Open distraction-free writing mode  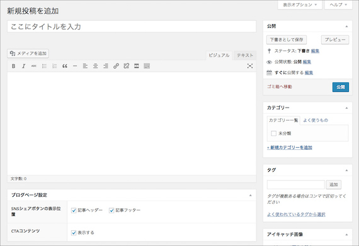250,66
